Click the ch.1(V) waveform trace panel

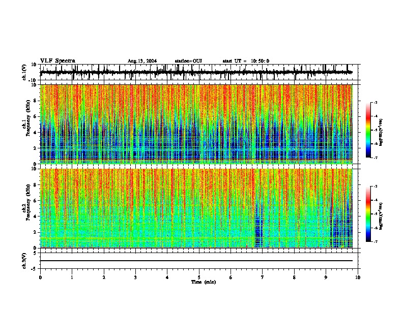198,72
